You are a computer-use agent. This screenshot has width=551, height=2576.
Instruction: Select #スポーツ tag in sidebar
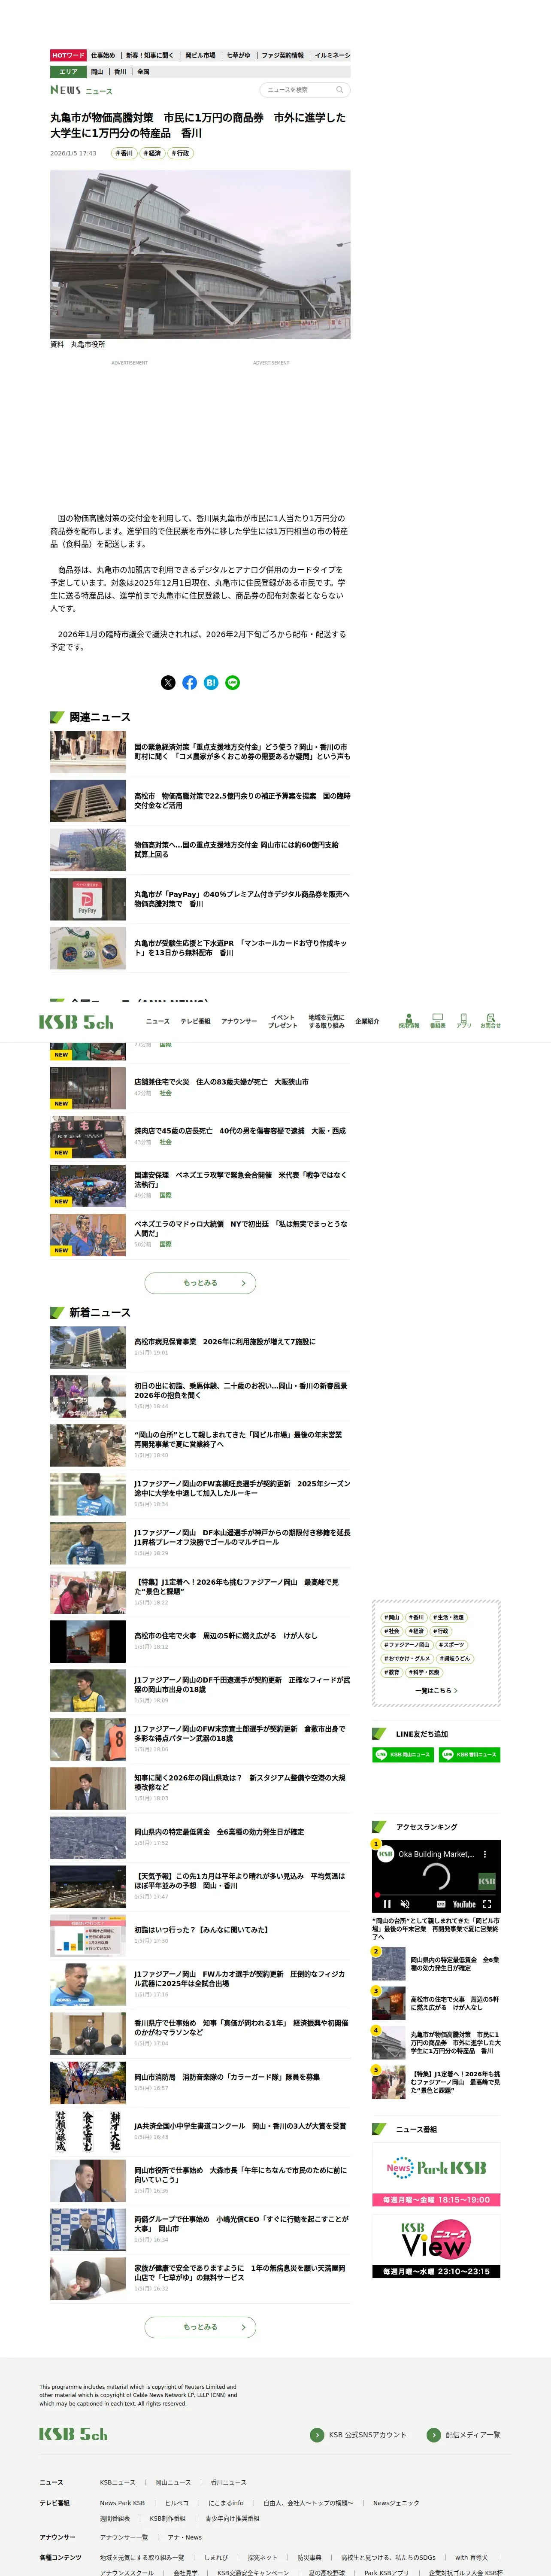click(x=452, y=1645)
